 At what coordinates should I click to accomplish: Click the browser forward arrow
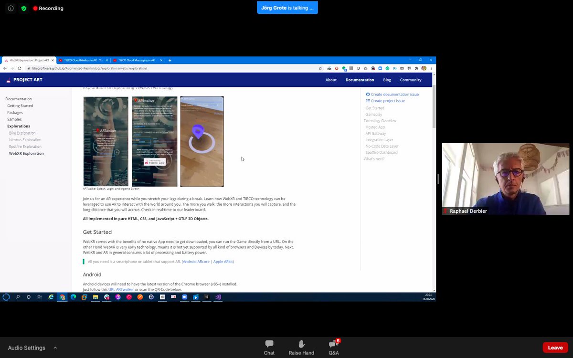[12, 68]
